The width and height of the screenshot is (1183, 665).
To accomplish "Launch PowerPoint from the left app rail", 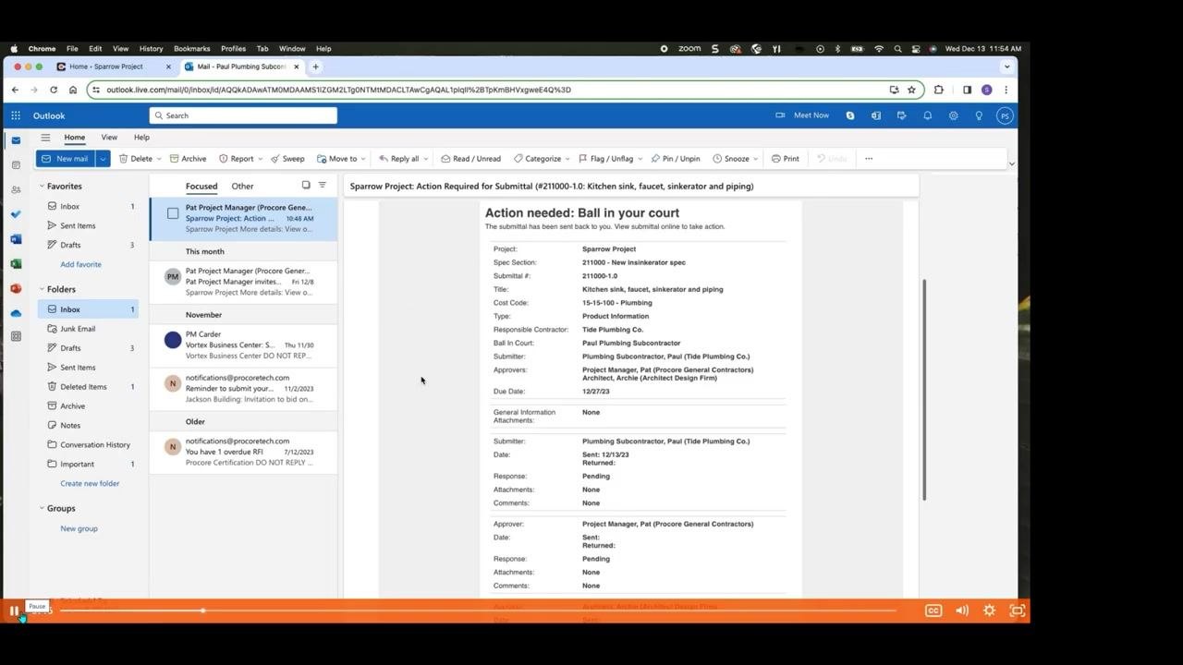I will pyautogui.click(x=16, y=288).
